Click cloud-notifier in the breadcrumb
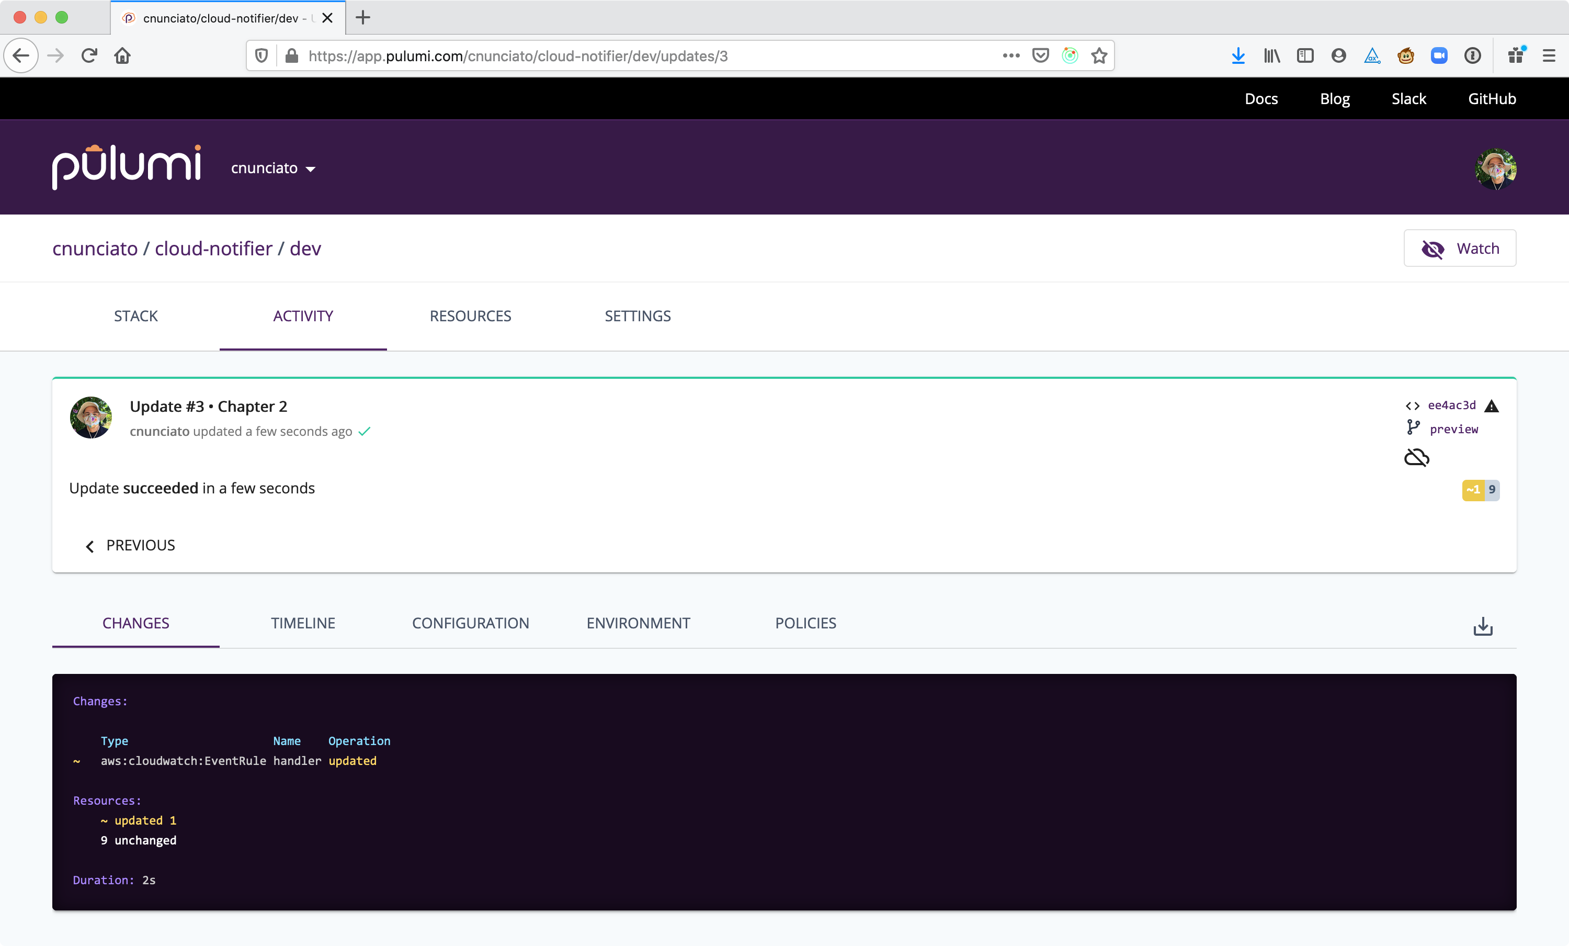Viewport: 1569px width, 946px height. tap(213, 249)
